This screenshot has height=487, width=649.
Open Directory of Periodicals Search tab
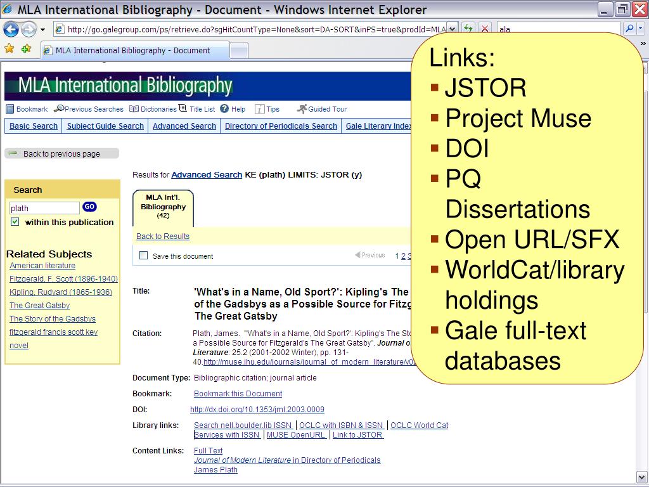click(x=281, y=126)
